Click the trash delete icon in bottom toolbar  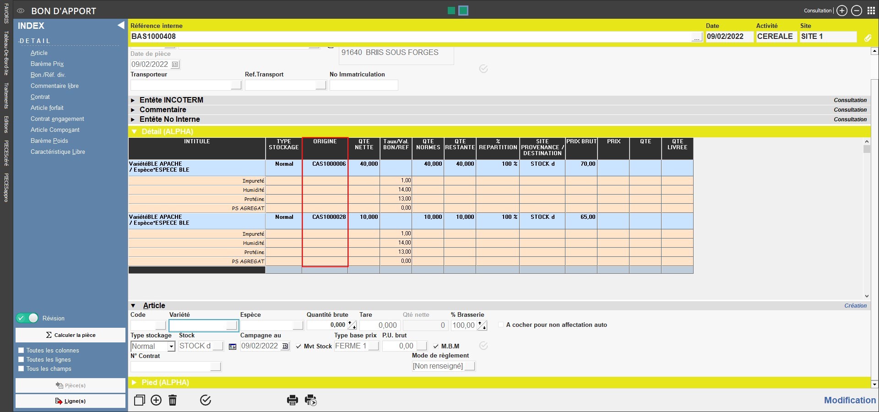(173, 401)
